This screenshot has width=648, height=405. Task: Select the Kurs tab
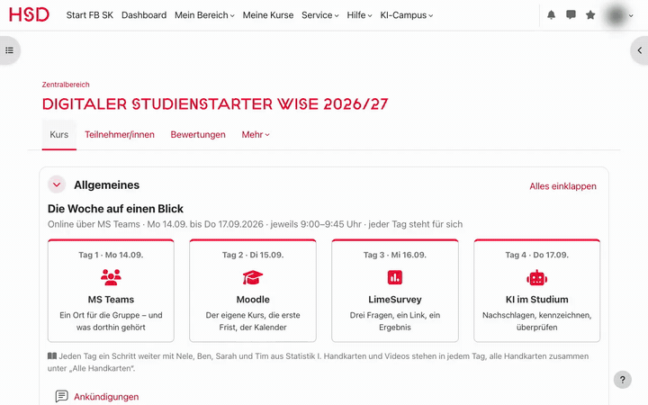tap(59, 135)
